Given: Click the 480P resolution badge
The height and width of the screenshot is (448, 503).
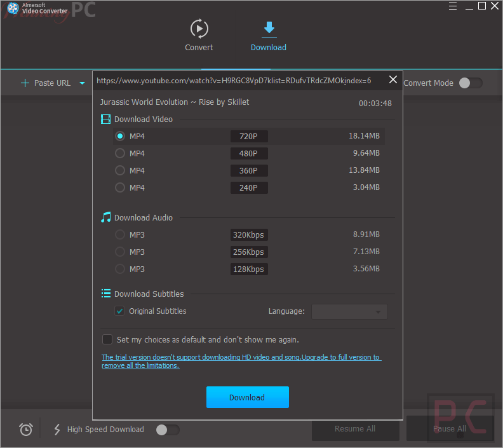Looking at the screenshot, I should (249, 153).
